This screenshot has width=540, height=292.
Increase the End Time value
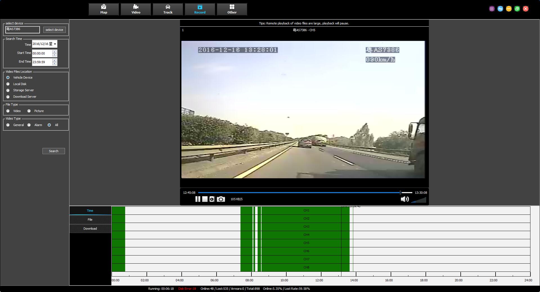point(55,60)
